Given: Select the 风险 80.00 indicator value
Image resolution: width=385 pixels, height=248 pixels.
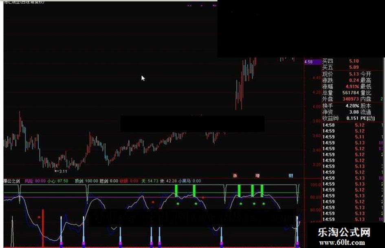Looking at the screenshot, I should 35,181.
